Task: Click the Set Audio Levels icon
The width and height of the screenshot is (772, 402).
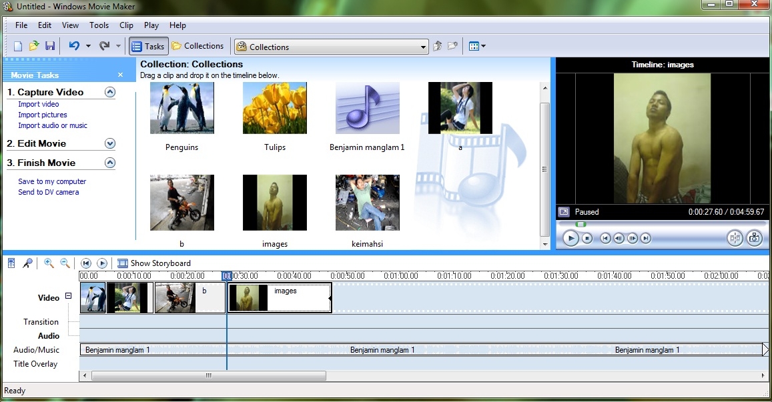Action: pyautogui.click(x=11, y=263)
